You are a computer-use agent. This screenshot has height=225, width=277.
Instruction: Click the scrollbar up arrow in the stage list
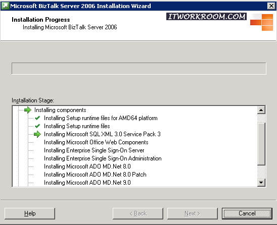261,110
